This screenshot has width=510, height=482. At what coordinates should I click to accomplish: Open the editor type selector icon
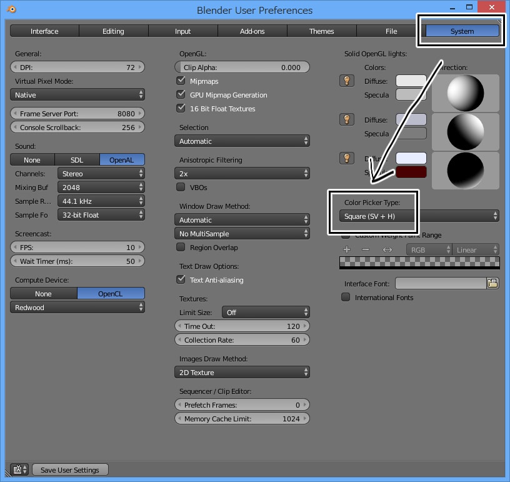19,469
